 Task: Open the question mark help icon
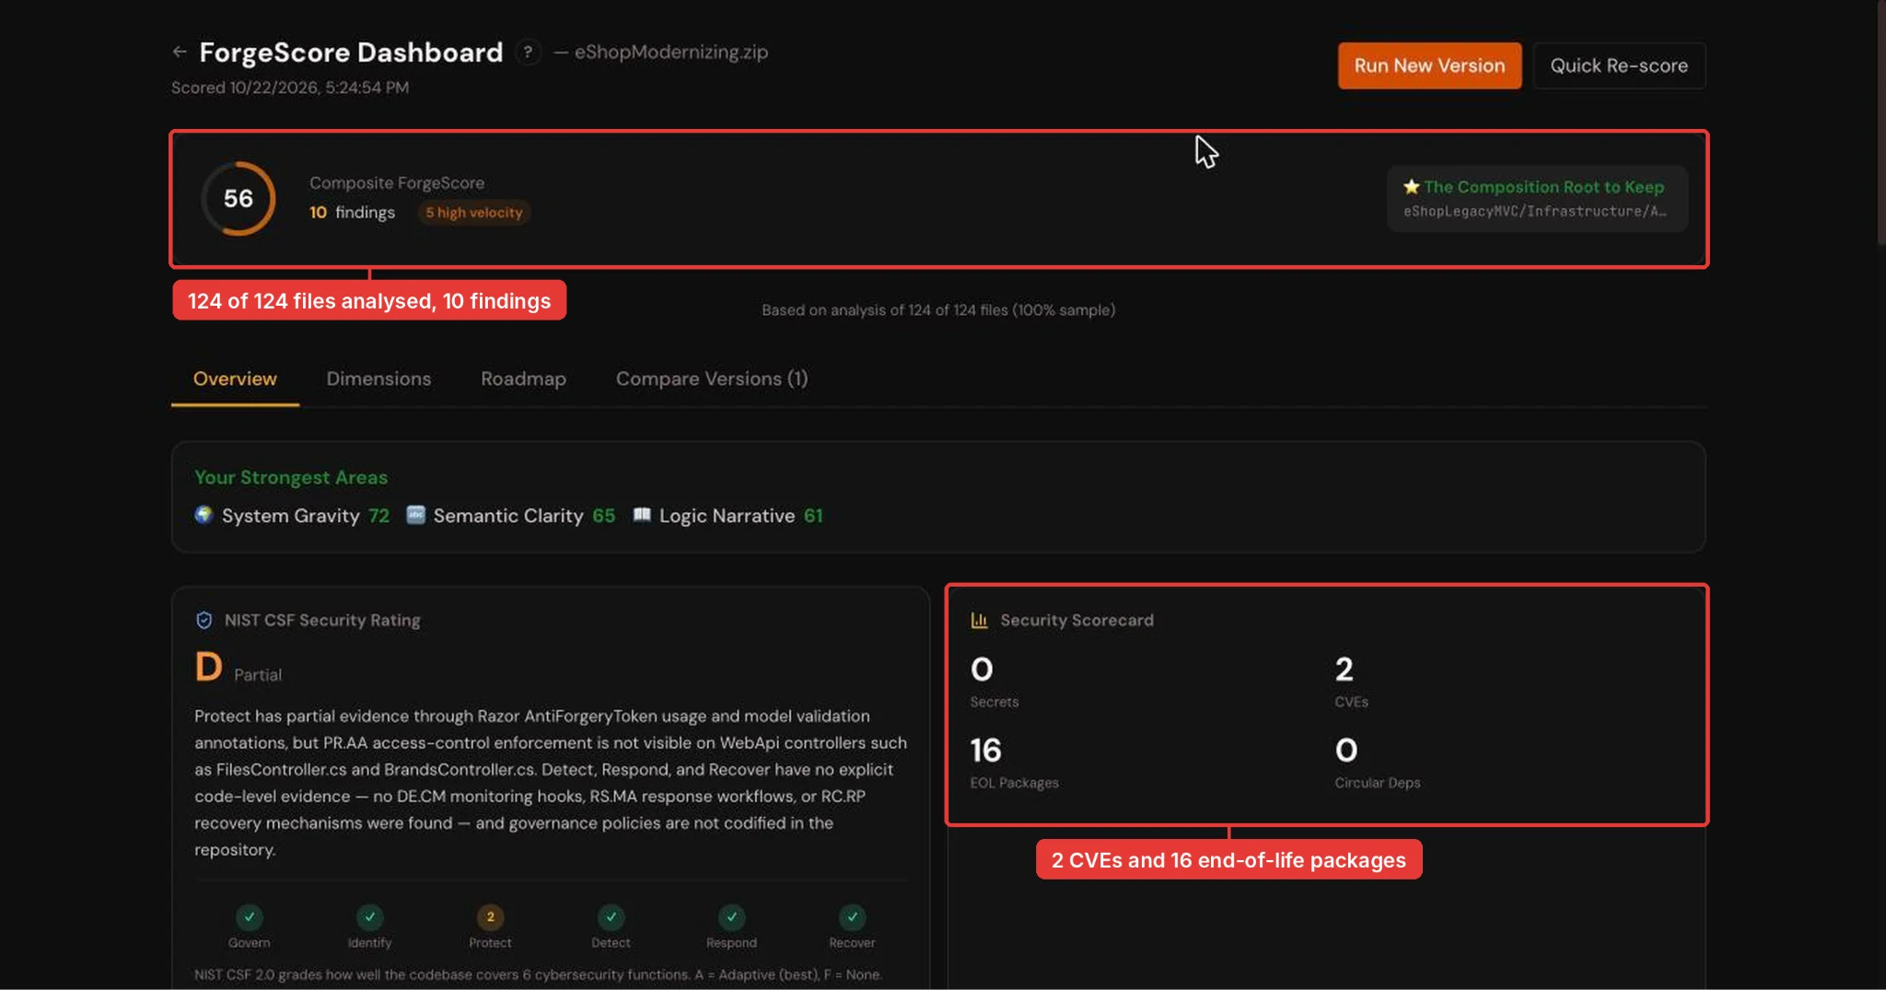pos(528,52)
